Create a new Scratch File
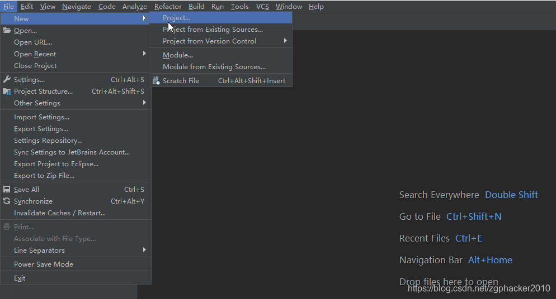Viewport: 556px width, 299px height. 220,80
